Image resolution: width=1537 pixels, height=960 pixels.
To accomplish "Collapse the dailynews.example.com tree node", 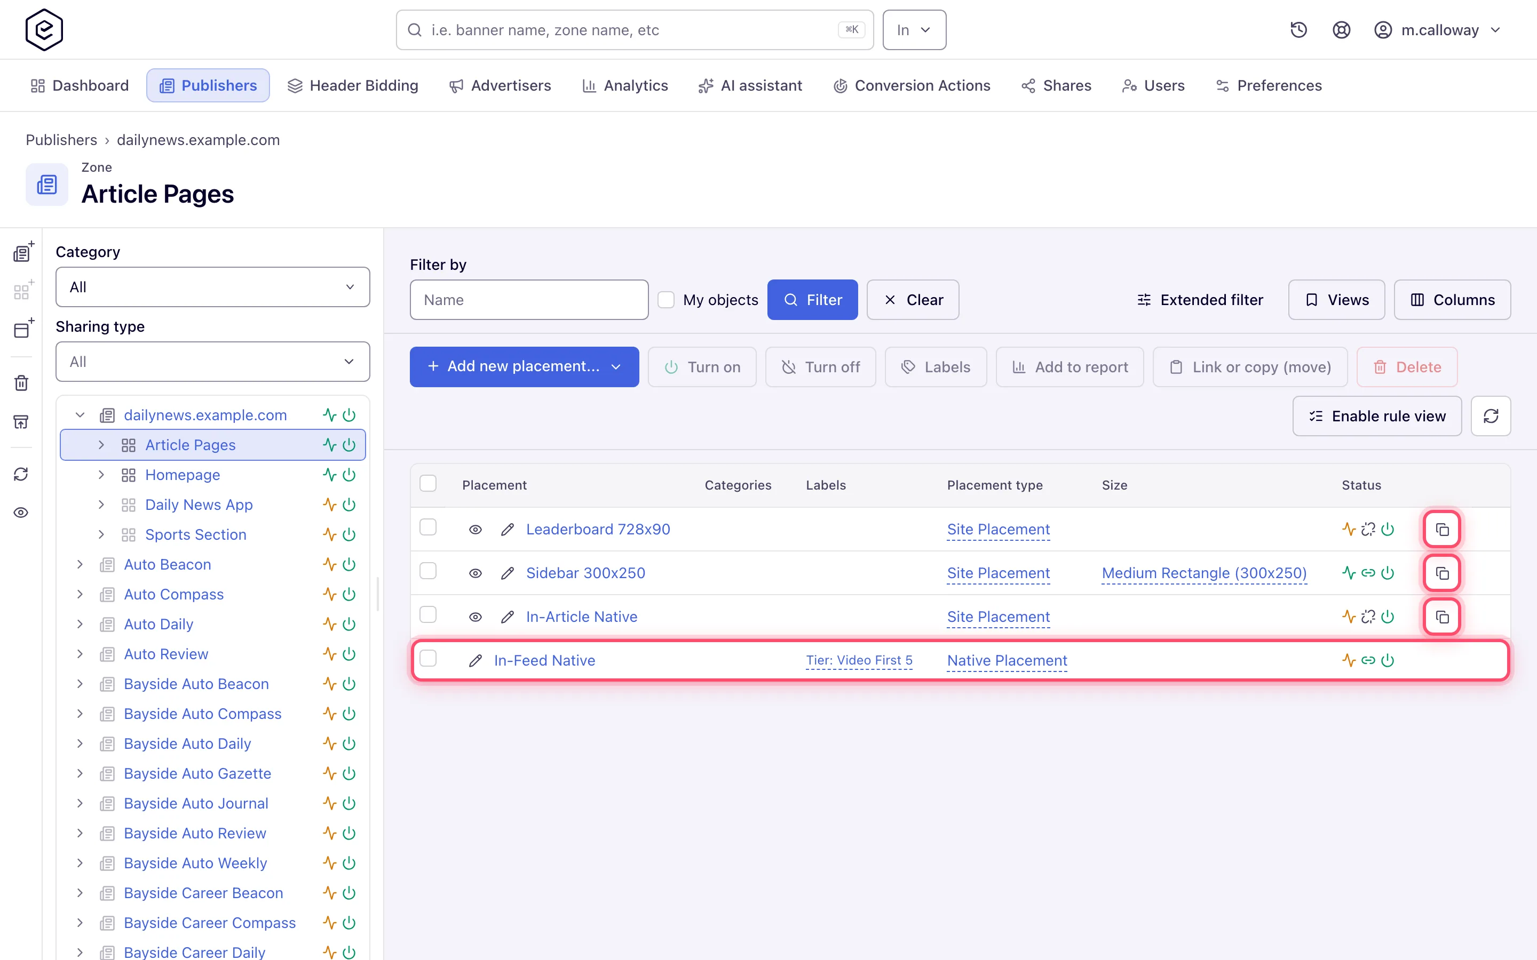I will click(80, 415).
